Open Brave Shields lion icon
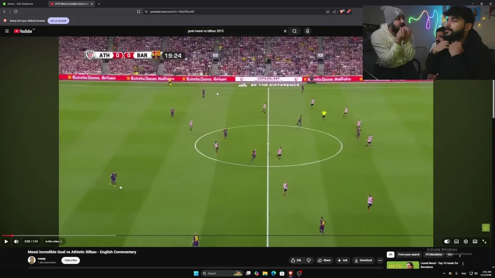This screenshot has height=278, width=495. pyautogui.click(x=342, y=12)
